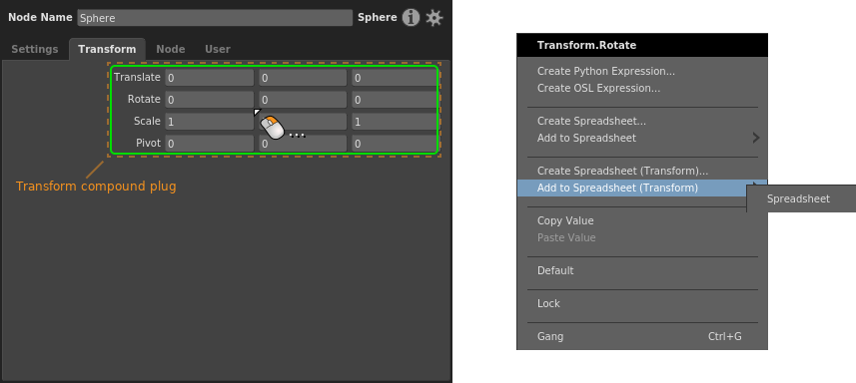Click the node info icon
The width and height of the screenshot is (856, 383).
pos(411,17)
